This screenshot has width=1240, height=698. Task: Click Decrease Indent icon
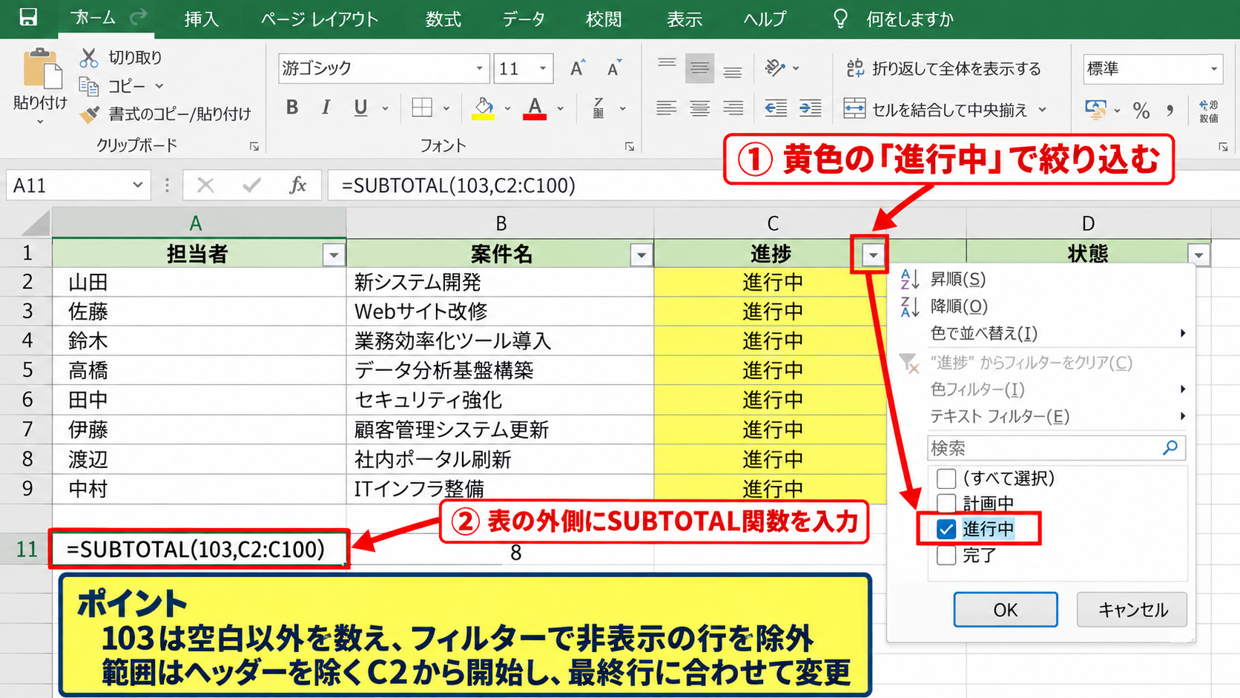tap(776, 108)
